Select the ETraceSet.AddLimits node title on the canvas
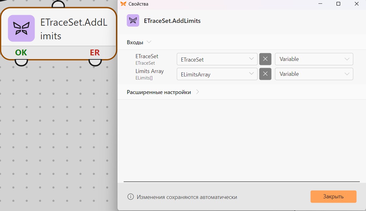The width and height of the screenshot is (366, 211). (x=74, y=29)
